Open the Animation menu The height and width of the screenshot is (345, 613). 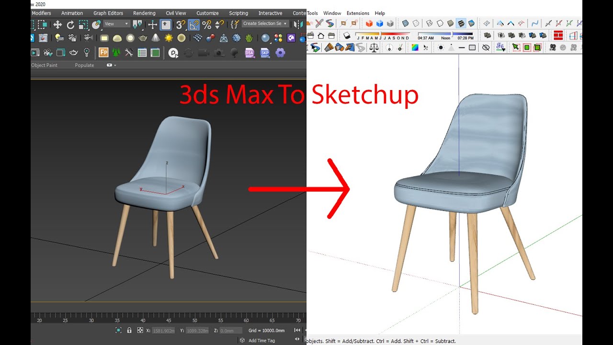coord(72,13)
